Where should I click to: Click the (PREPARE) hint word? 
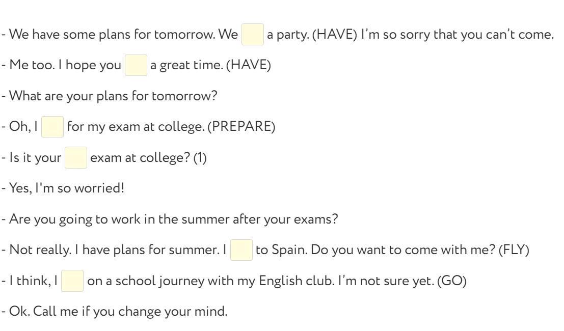[241, 127]
